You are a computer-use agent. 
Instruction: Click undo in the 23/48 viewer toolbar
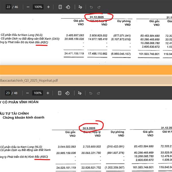(91, 93)
